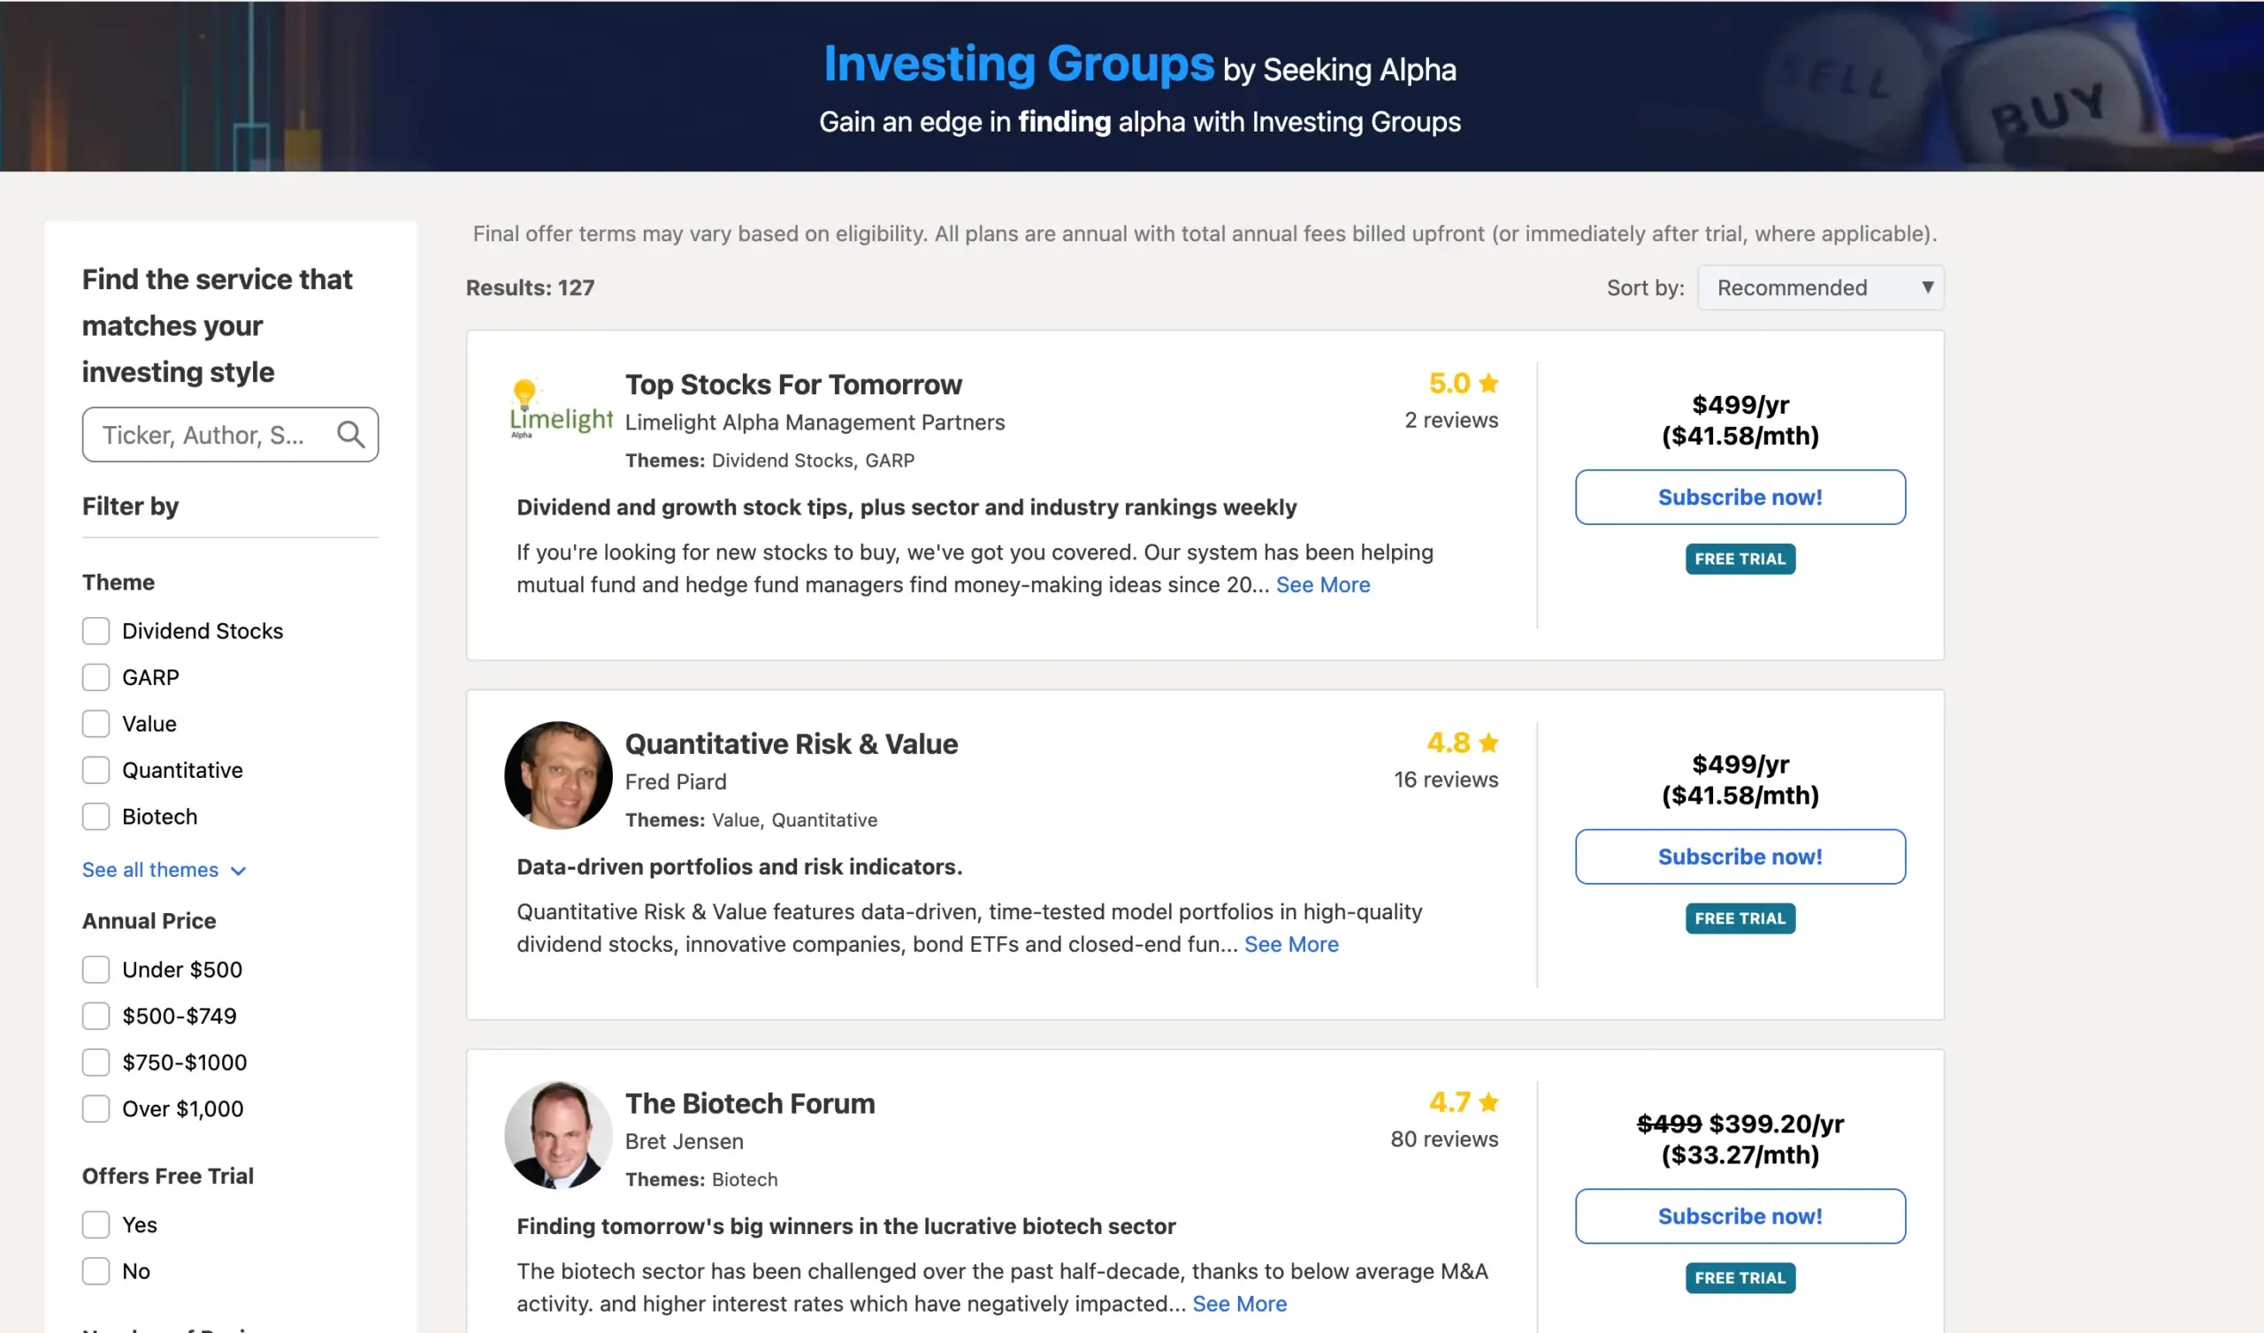This screenshot has height=1333, width=2264.
Task: Check the Dividend Stocks theme filter
Action: [x=96, y=630]
